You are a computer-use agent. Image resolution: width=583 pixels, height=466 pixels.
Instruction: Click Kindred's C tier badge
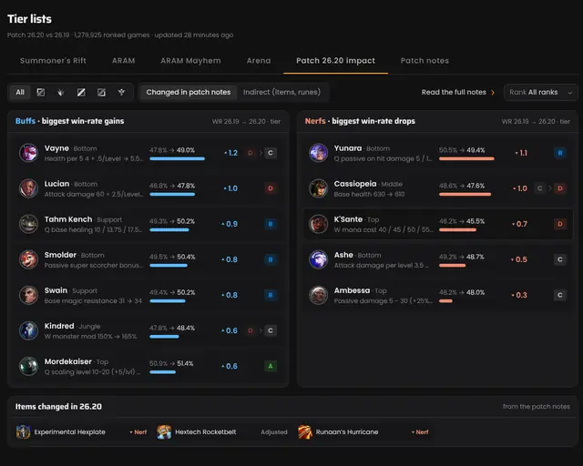pyautogui.click(x=271, y=330)
